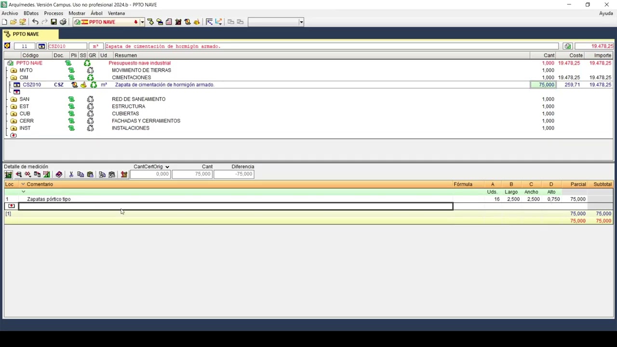Print with the printer icon
This screenshot has width=617, height=347.
(x=63, y=22)
